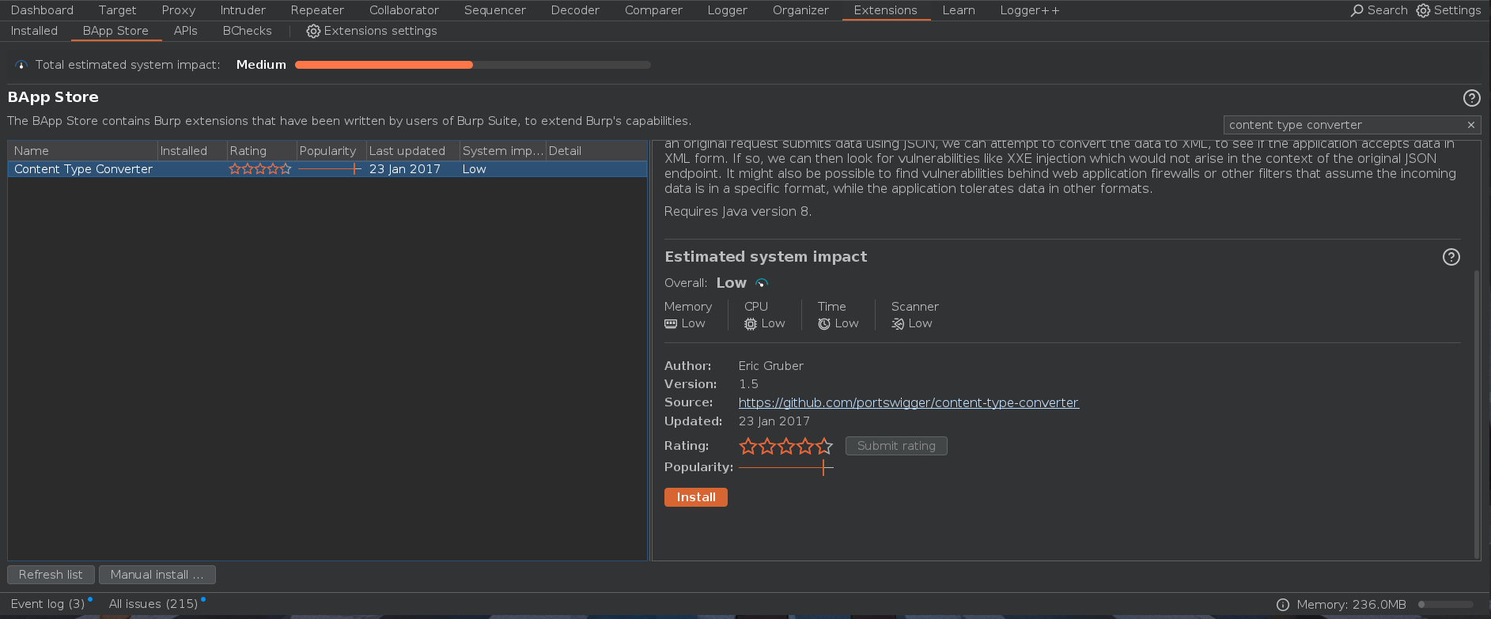The width and height of the screenshot is (1491, 619).
Task: Switch to the Collaborator tab
Action: [x=404, y=10]
